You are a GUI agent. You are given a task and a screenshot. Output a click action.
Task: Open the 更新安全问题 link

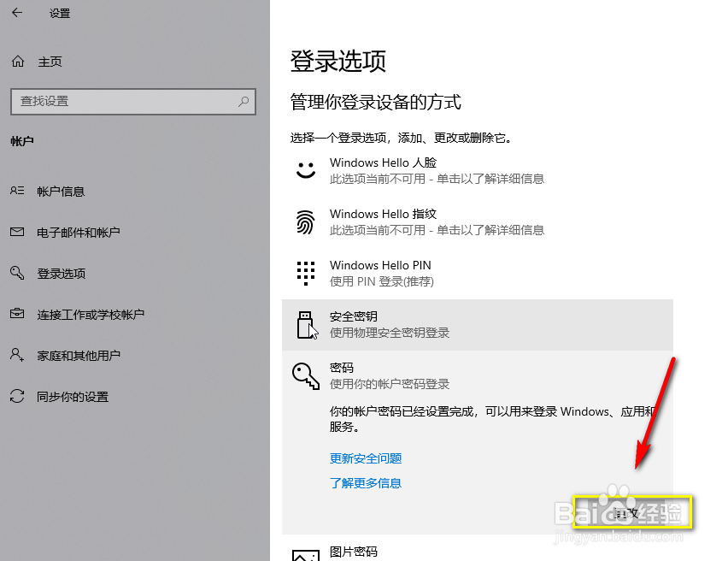click(x=366, y=458)
